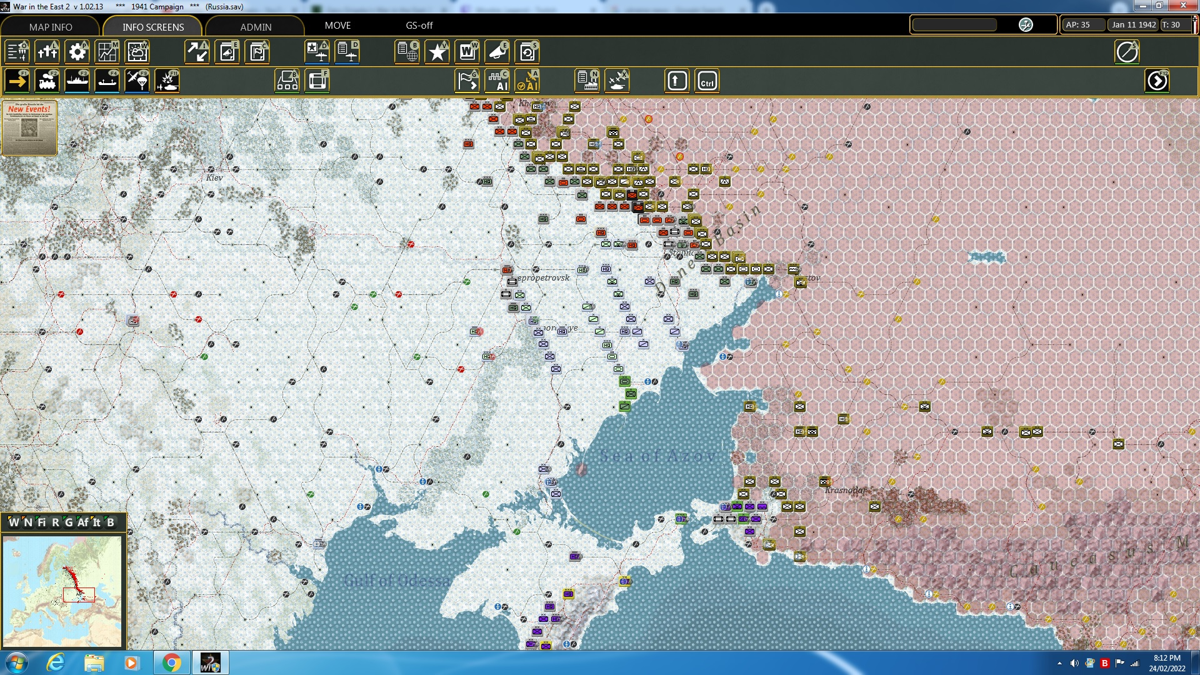Click the Europe minimap

(62, 591)
